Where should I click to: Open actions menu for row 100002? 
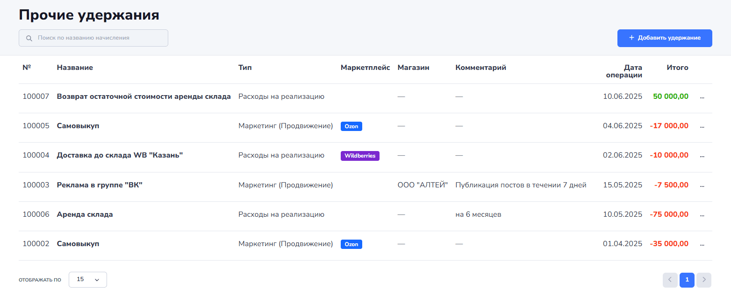[702, 244]
